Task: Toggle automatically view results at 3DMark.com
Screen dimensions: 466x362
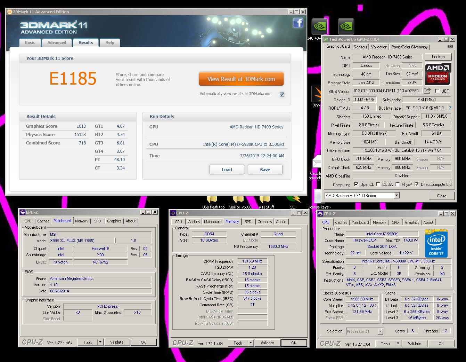Action: pyautogui.click(x=282, y=94)
